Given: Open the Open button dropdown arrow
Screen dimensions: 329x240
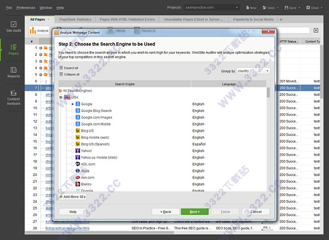Looking at the screenshot, I should click(x=277, y=8).
